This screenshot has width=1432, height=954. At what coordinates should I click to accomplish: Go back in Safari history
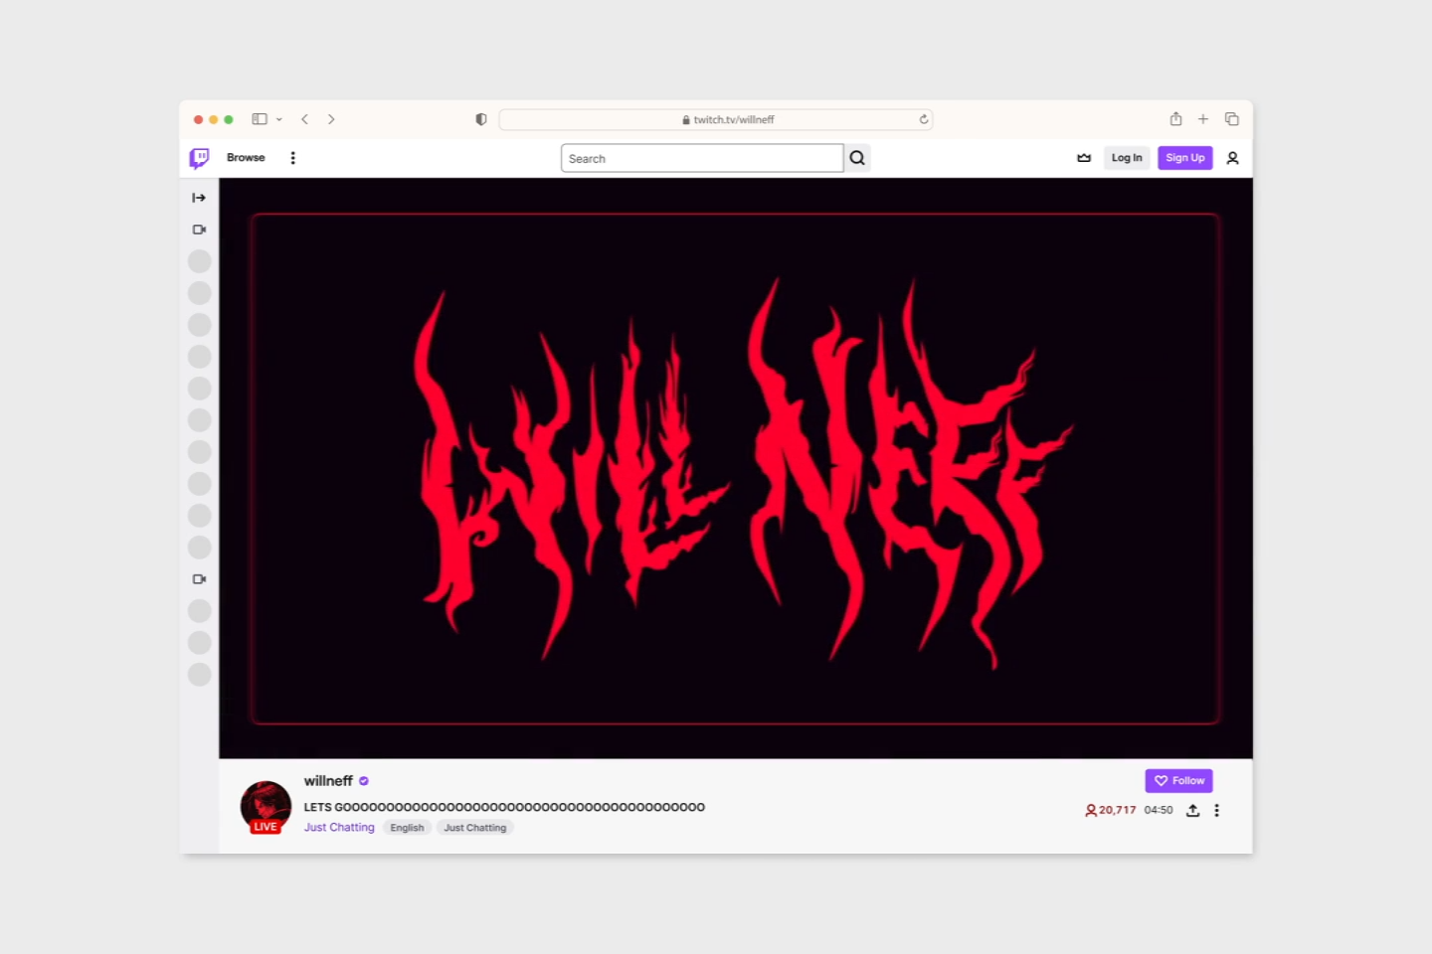305,119
